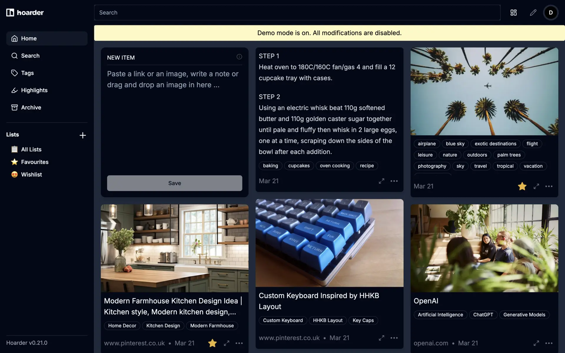This screenshot has height=353, width=565.
Task: Expand the cupcake recipe note card
Action: coord(381,181)
